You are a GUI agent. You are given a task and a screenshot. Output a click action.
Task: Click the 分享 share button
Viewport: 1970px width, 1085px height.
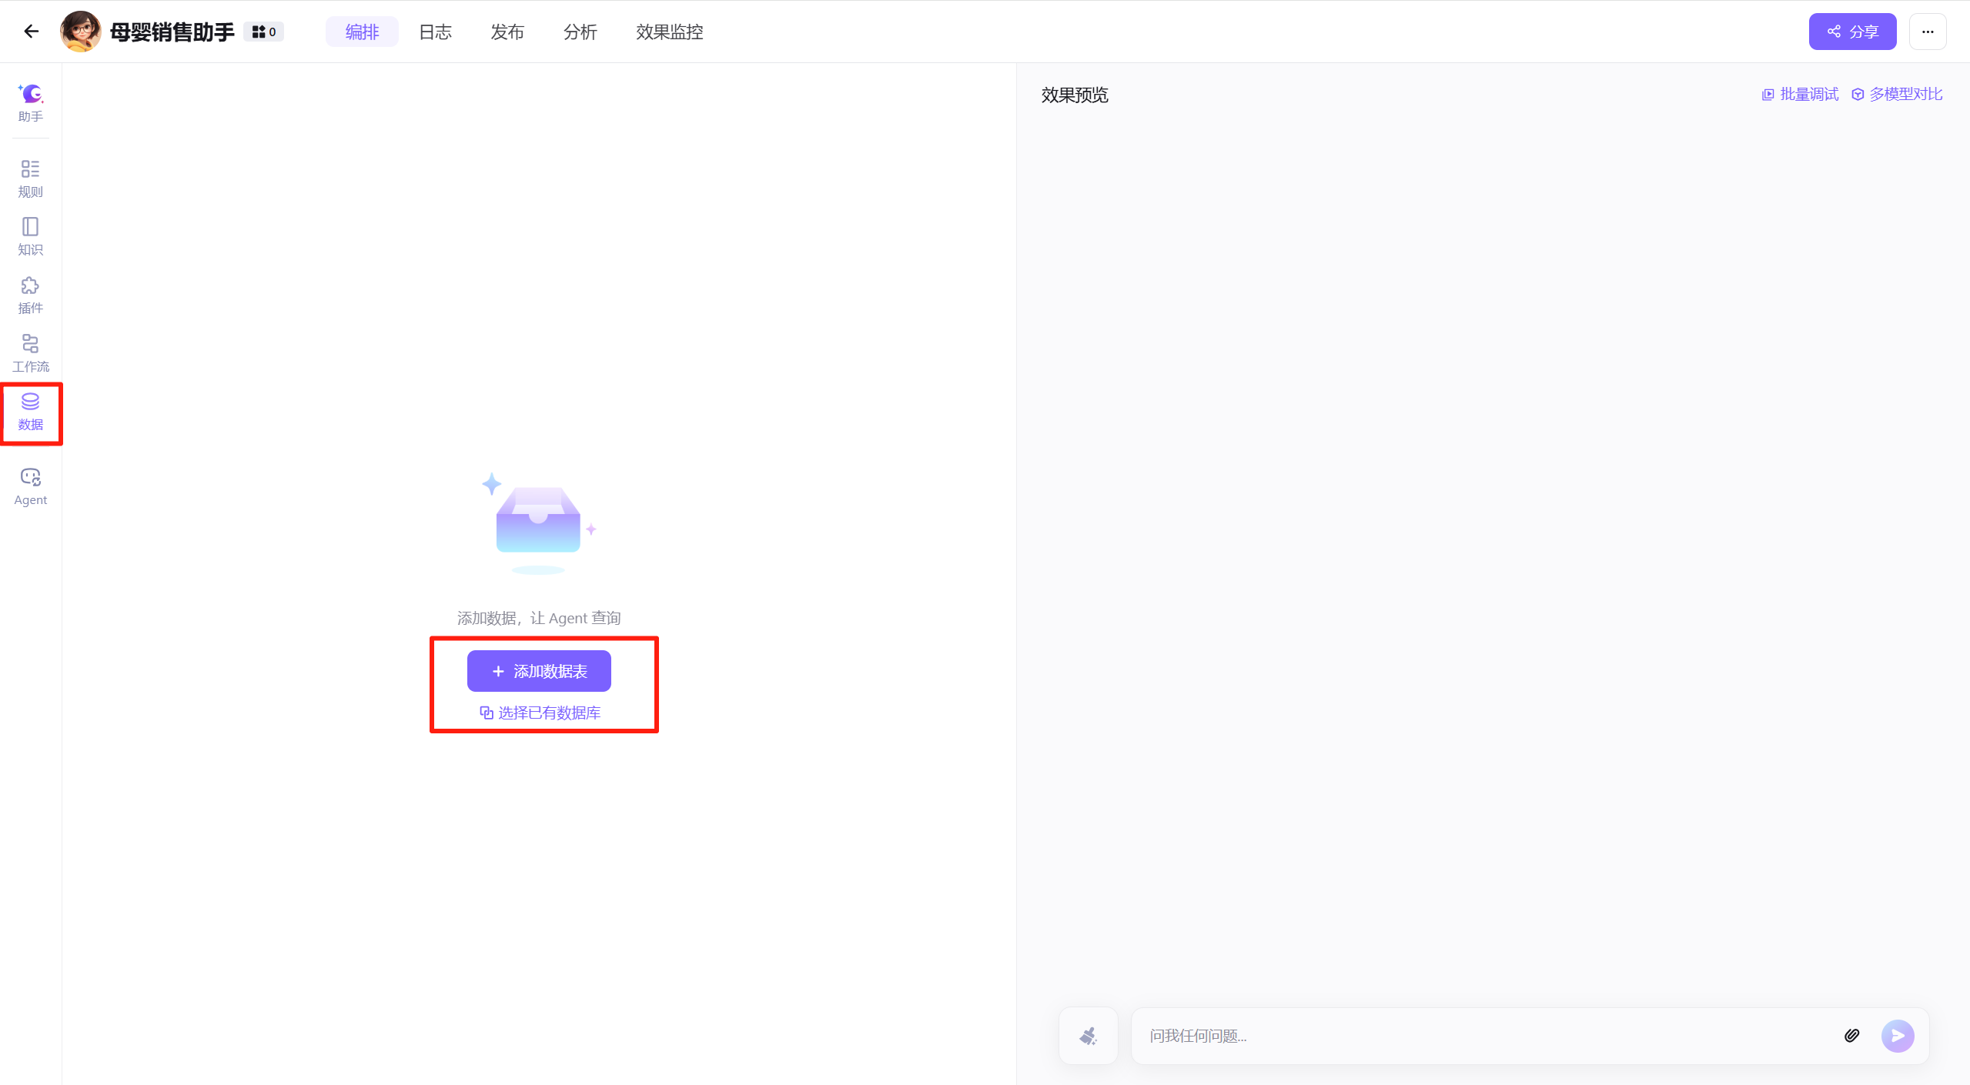(1851, 32)
